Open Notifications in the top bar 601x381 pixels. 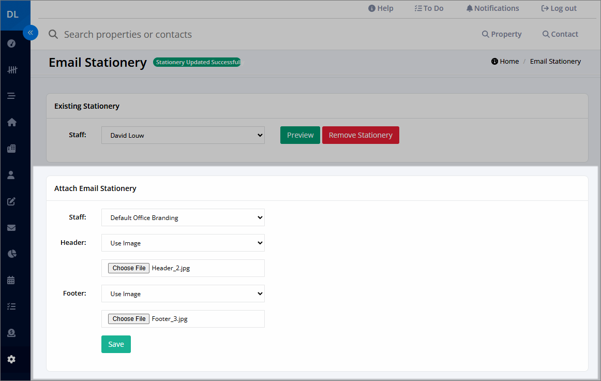pyautogui.click(x=492, y=8)
